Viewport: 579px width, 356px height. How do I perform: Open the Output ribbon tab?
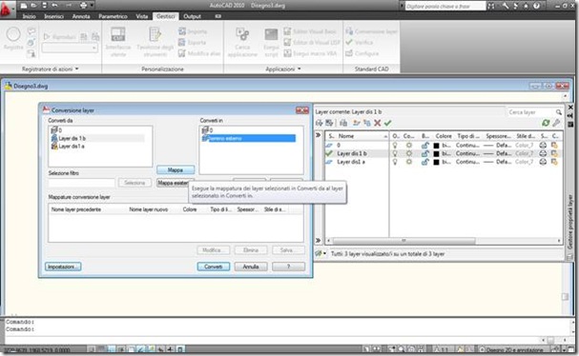[192, 16]
